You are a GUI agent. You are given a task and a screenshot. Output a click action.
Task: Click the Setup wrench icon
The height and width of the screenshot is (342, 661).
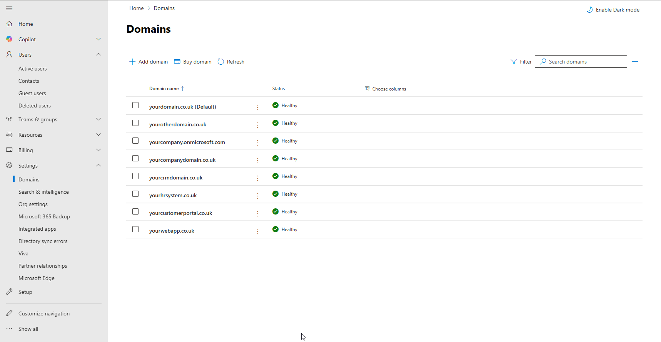(x=9, y=292)
